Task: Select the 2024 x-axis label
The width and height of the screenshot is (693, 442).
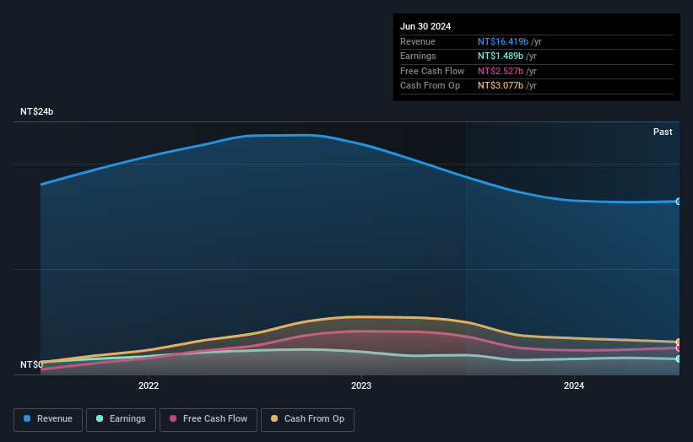Action: (574, 386)
